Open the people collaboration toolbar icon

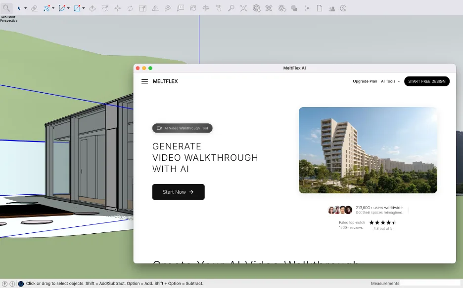click(331, 8)
